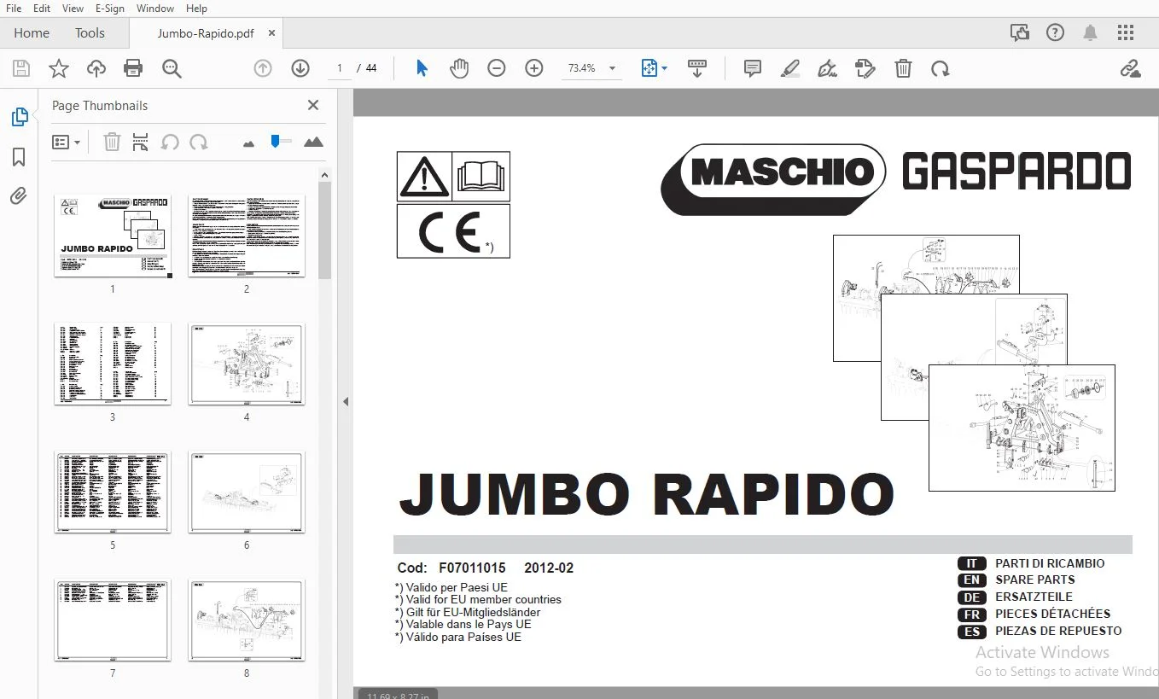The width and height of the screenshot is (1159, 699).
Task: Select page 4 thumbnail
Action: click(247, 364)
